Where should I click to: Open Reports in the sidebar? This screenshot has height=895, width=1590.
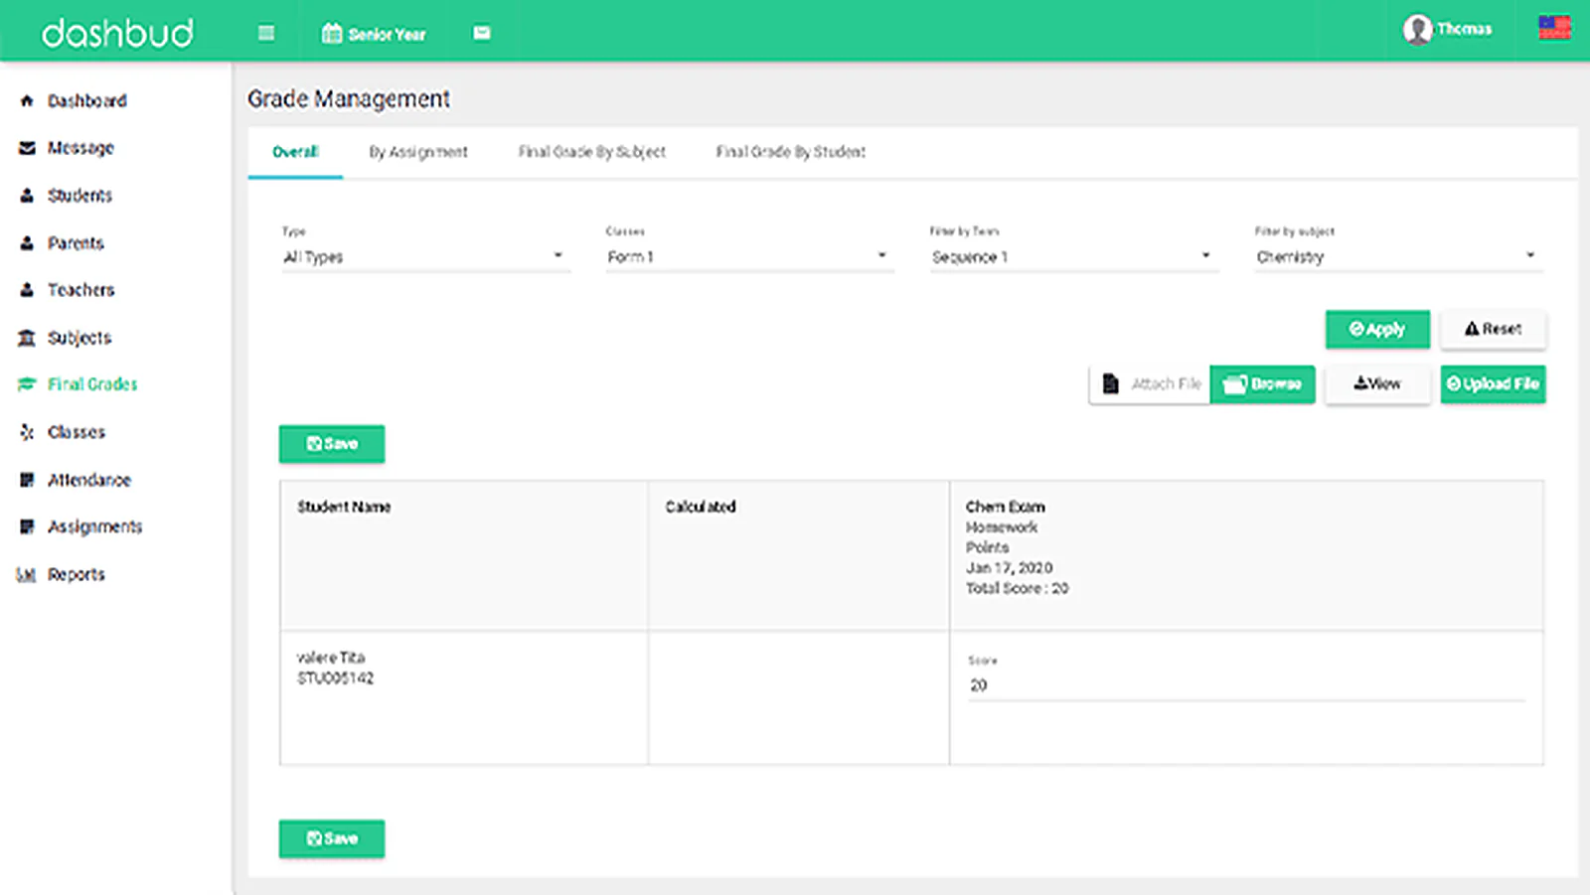[x=77, y=574]
